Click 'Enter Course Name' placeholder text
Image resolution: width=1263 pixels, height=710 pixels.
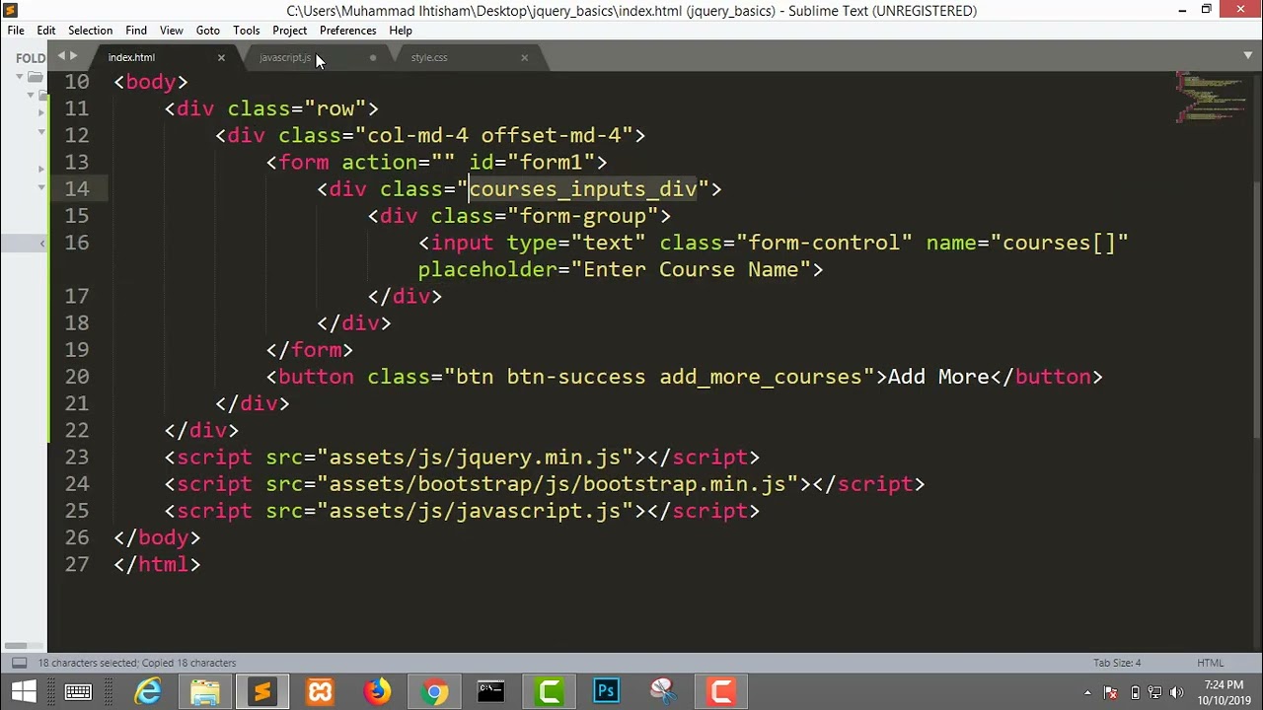point(697,269)
